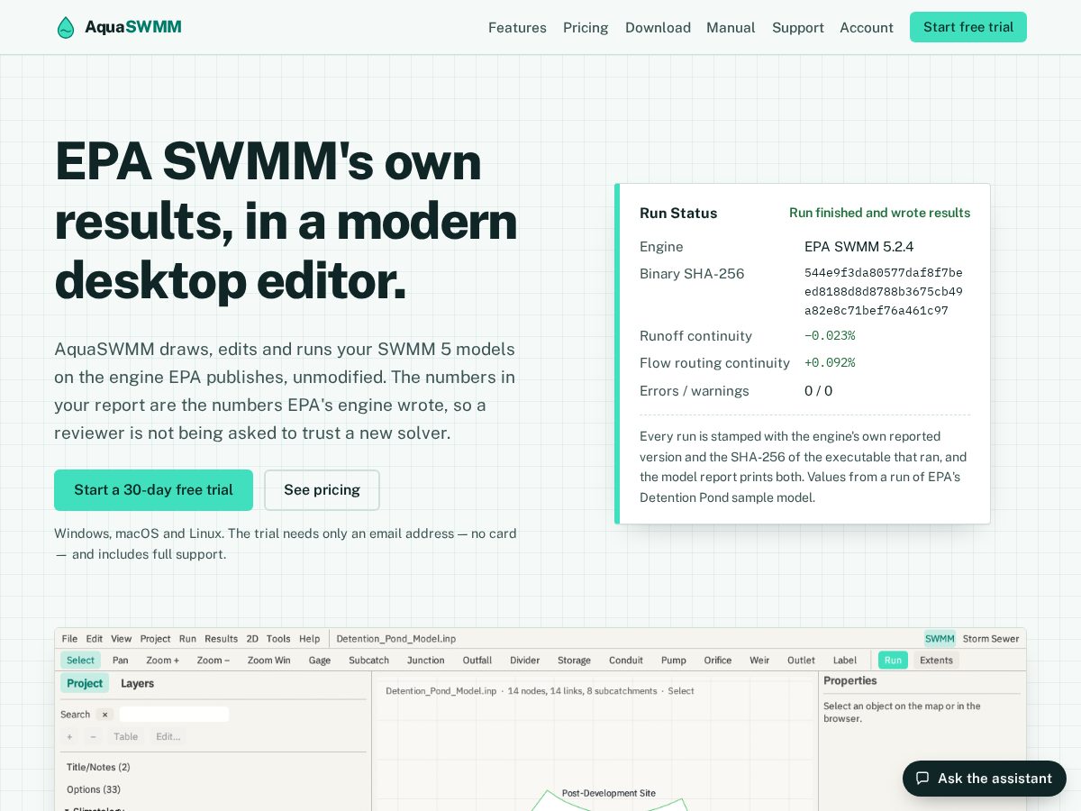1081x811 pixels.
Task: Choose the Storage tool
Action: point(574,661)
